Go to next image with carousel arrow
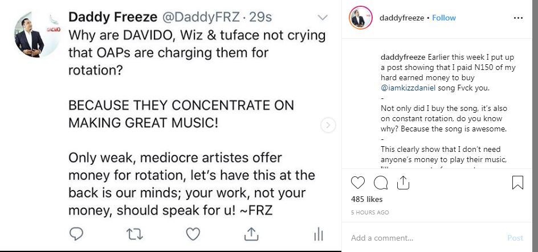Viewport: 538px width, 252px height. 328,125
